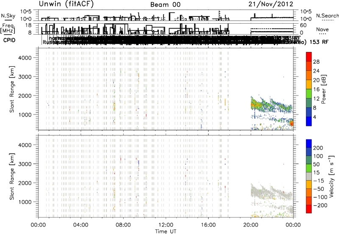Click the '16' tick on the power colorbar
Image resolution: width=339 pixels, height=234 pixels.
point(316,90)
